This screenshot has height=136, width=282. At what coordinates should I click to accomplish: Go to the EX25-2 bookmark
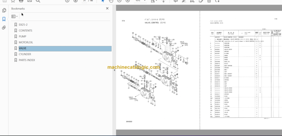coord(23,25)
